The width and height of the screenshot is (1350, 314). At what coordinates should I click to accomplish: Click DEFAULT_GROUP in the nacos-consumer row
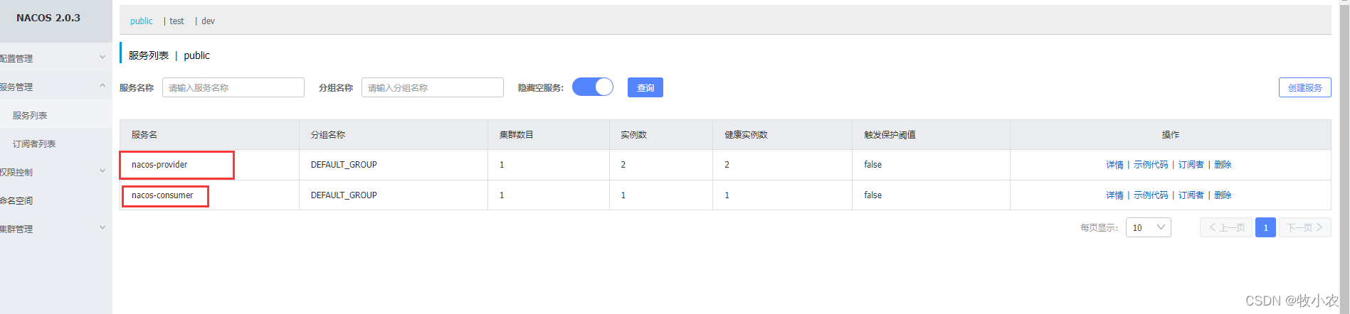[344, 195]
